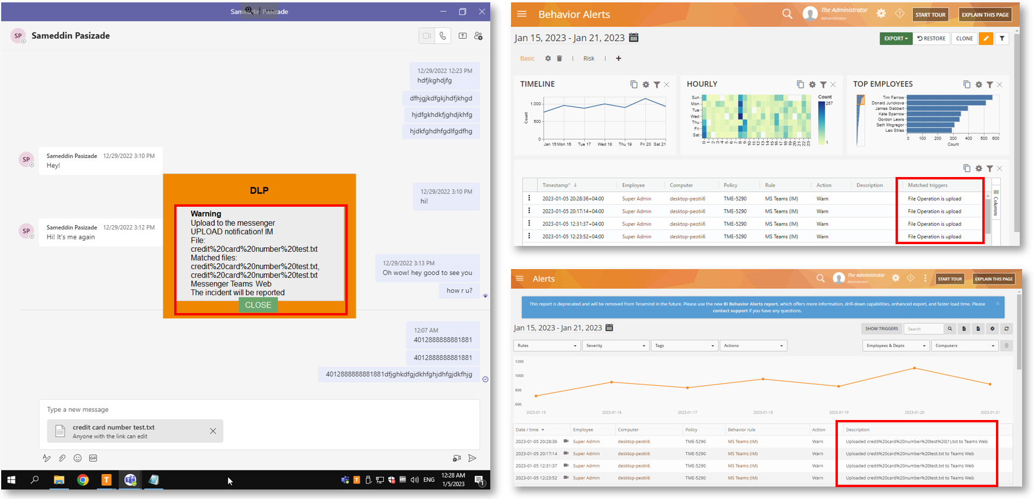Open row menu for 2023-01-05 20:28:36+04:00
This screenshot has width=1034, height=499.
click(529, 198)
